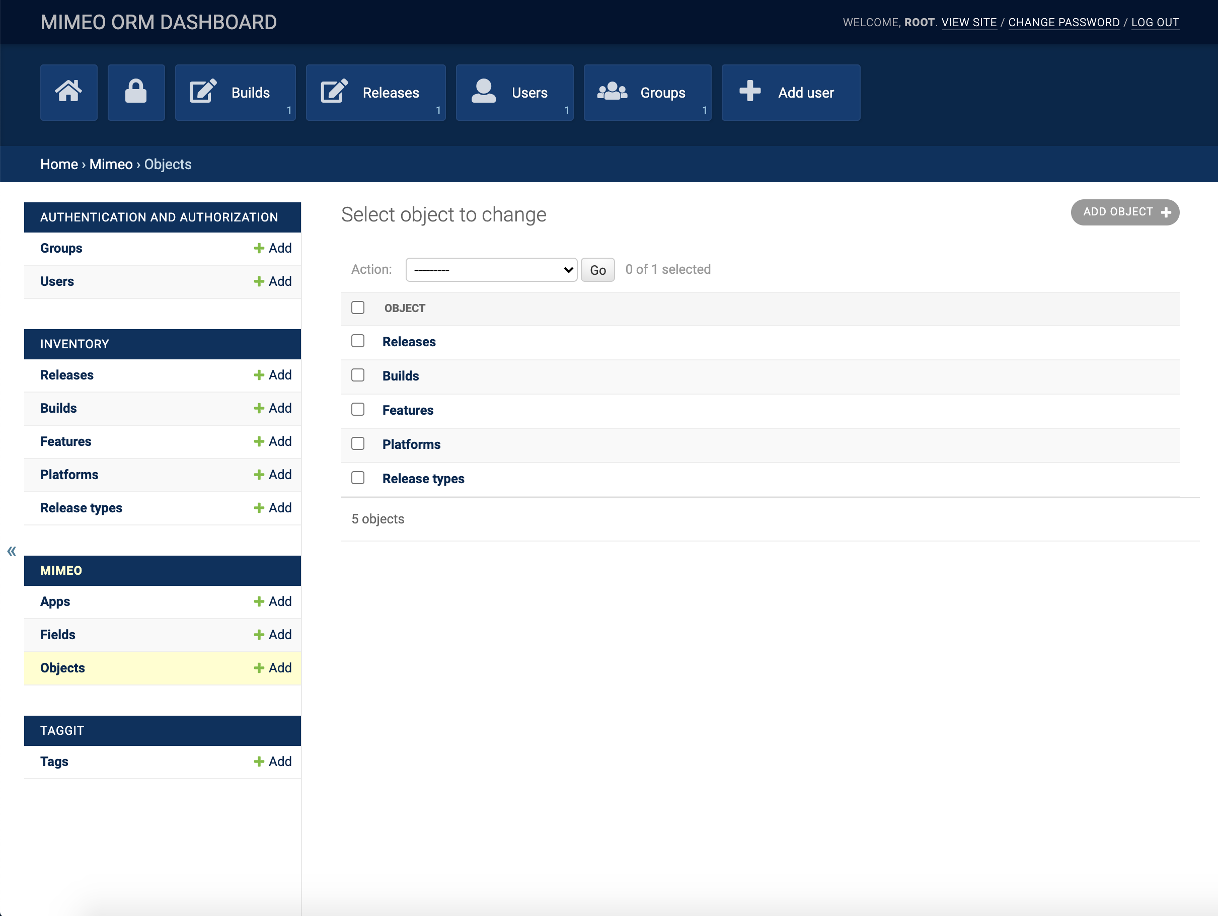Open Groups in the sidebar

coord(61,248)
